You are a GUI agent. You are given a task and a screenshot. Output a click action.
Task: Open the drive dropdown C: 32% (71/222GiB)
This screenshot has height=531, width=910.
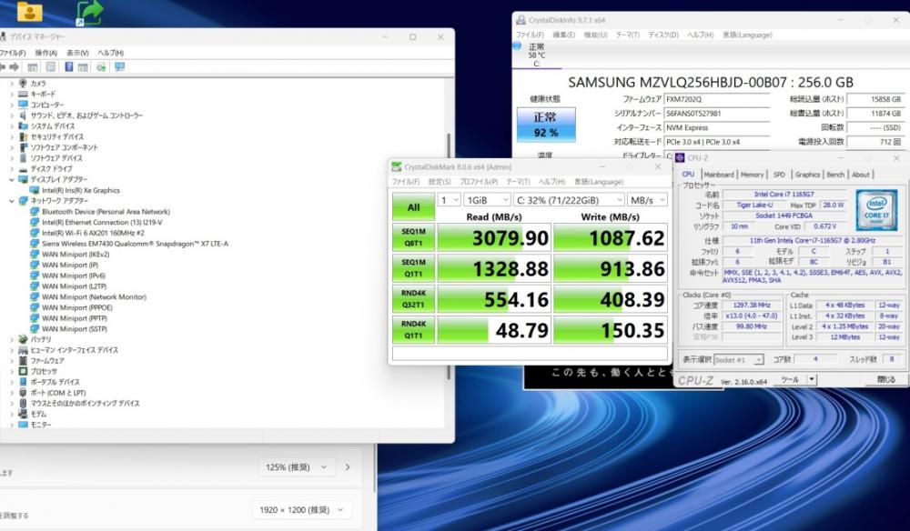(x=569, y=200)
